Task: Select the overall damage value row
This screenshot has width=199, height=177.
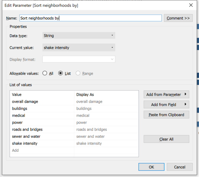Action: pyautogui.click(x=74, y=102)
